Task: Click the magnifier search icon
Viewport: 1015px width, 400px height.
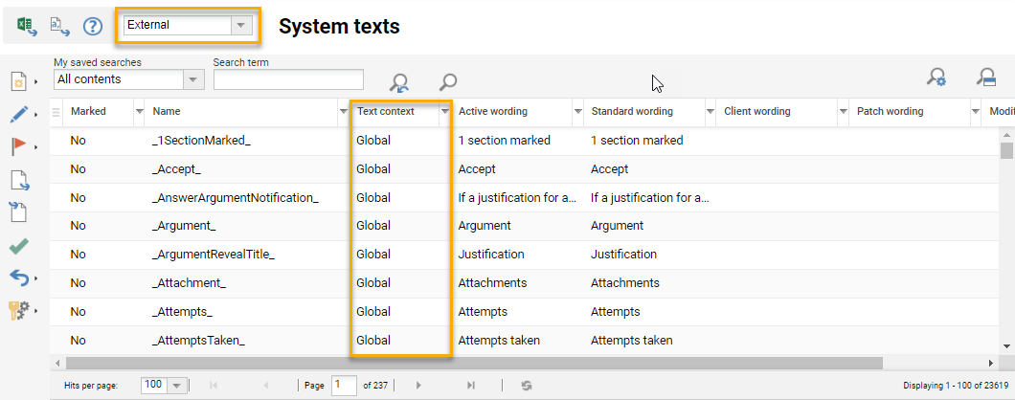Action: point(447,82)
